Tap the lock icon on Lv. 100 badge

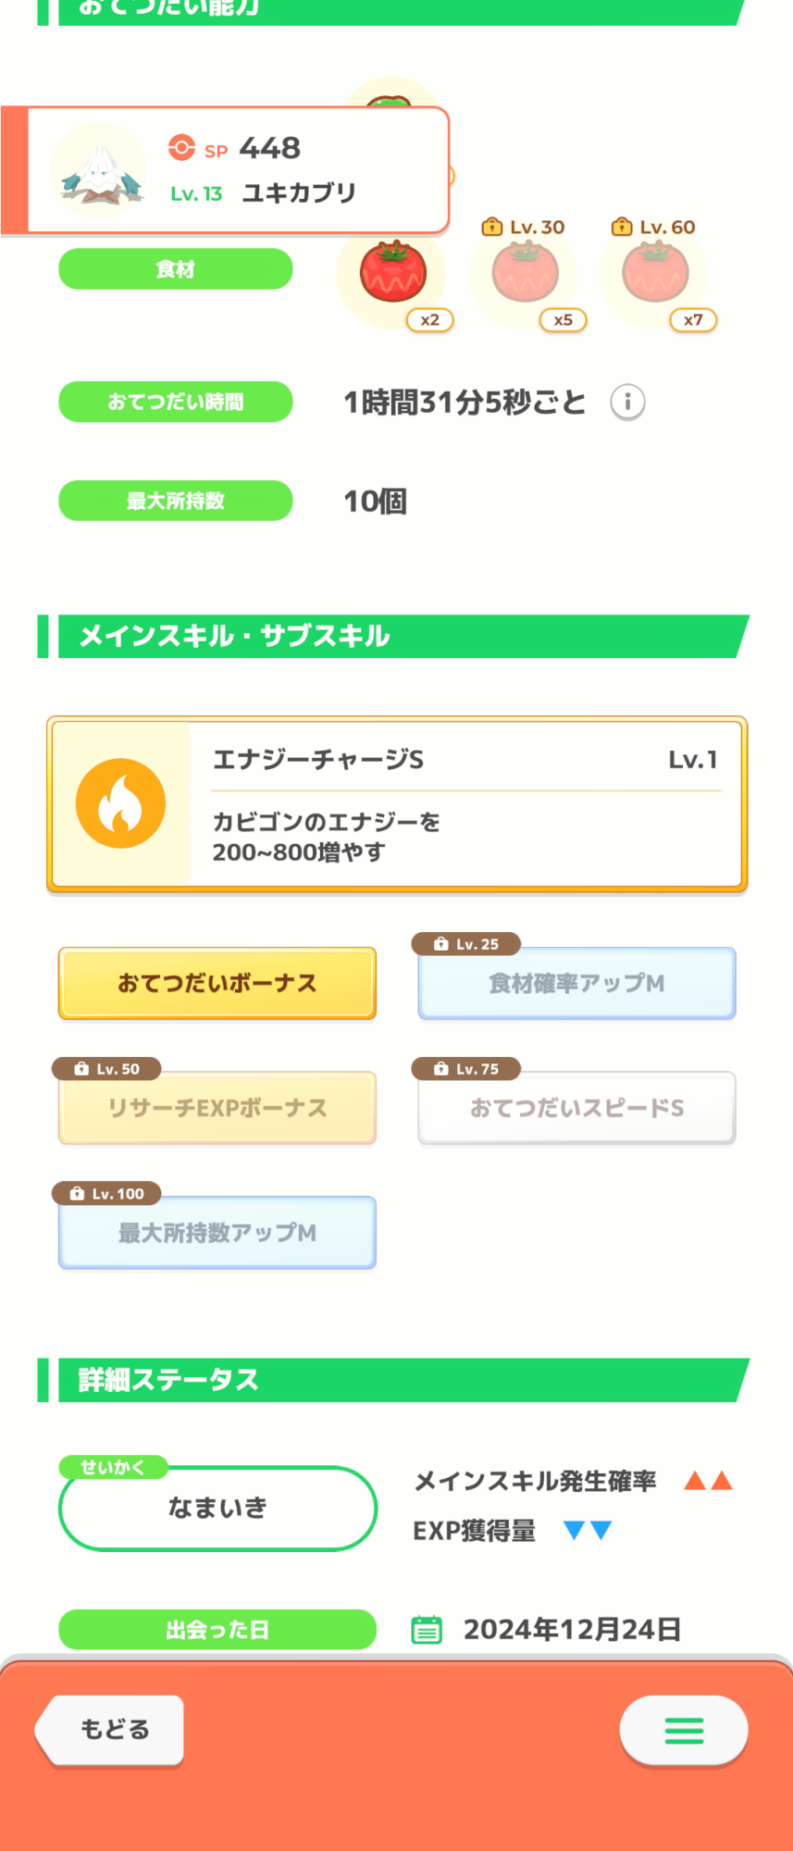coord(77,1194)
